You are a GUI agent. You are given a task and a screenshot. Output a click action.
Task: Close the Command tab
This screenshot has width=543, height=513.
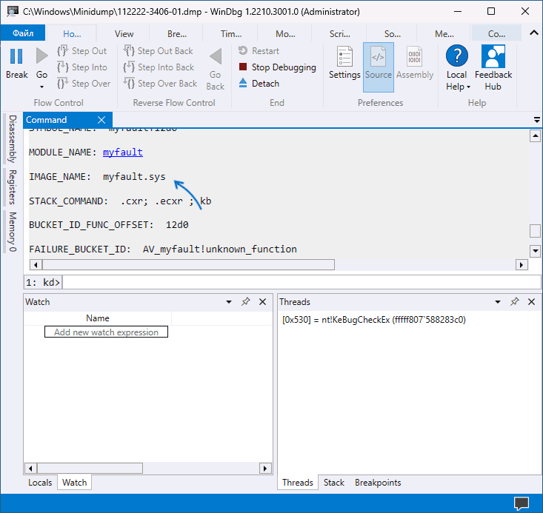[x=101, y=120]
